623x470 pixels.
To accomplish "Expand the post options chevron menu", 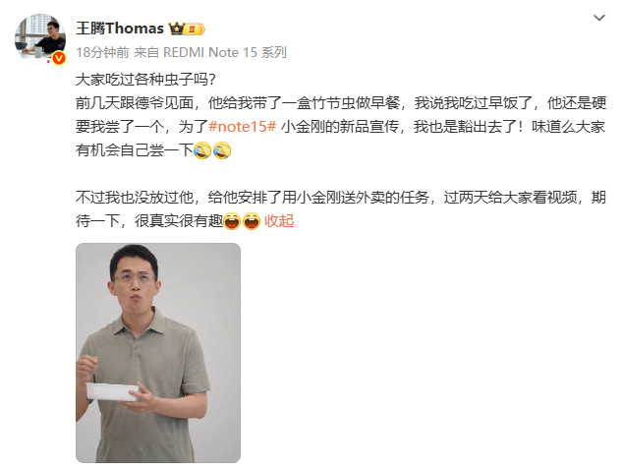I will click(x=598, y=18).
